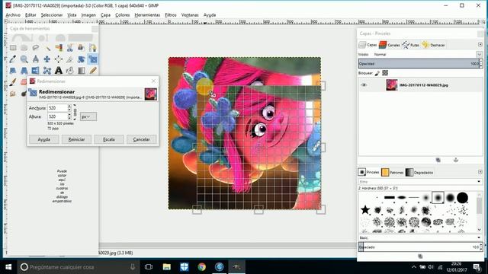
Task: Toggle lock alpha channel checkerboard icon
Action: click(x=385, y=73)
